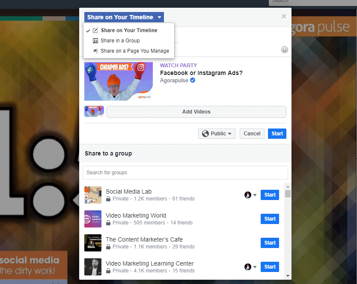Choose Share on a Page You Manage
This screenshot has height=284, width=357.
[129, 51]
